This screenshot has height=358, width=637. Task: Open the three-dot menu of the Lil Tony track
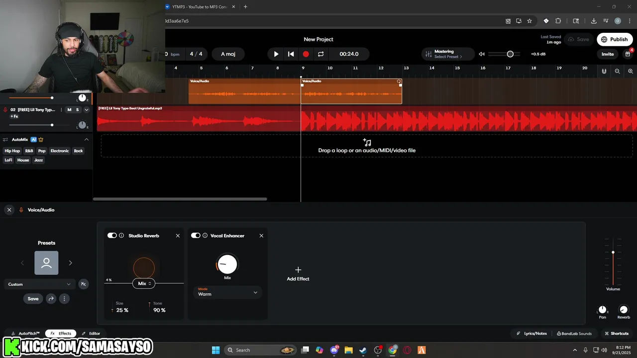click(61, 109)
